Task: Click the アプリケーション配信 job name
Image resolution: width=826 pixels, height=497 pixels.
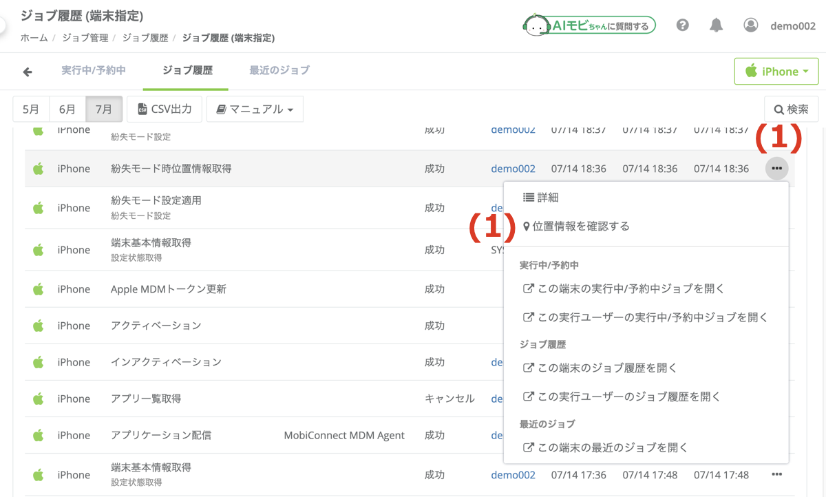Action: [161, 435]
